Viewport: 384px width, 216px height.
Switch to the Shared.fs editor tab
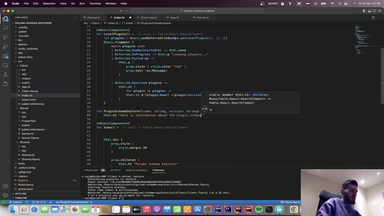(94, 17)
